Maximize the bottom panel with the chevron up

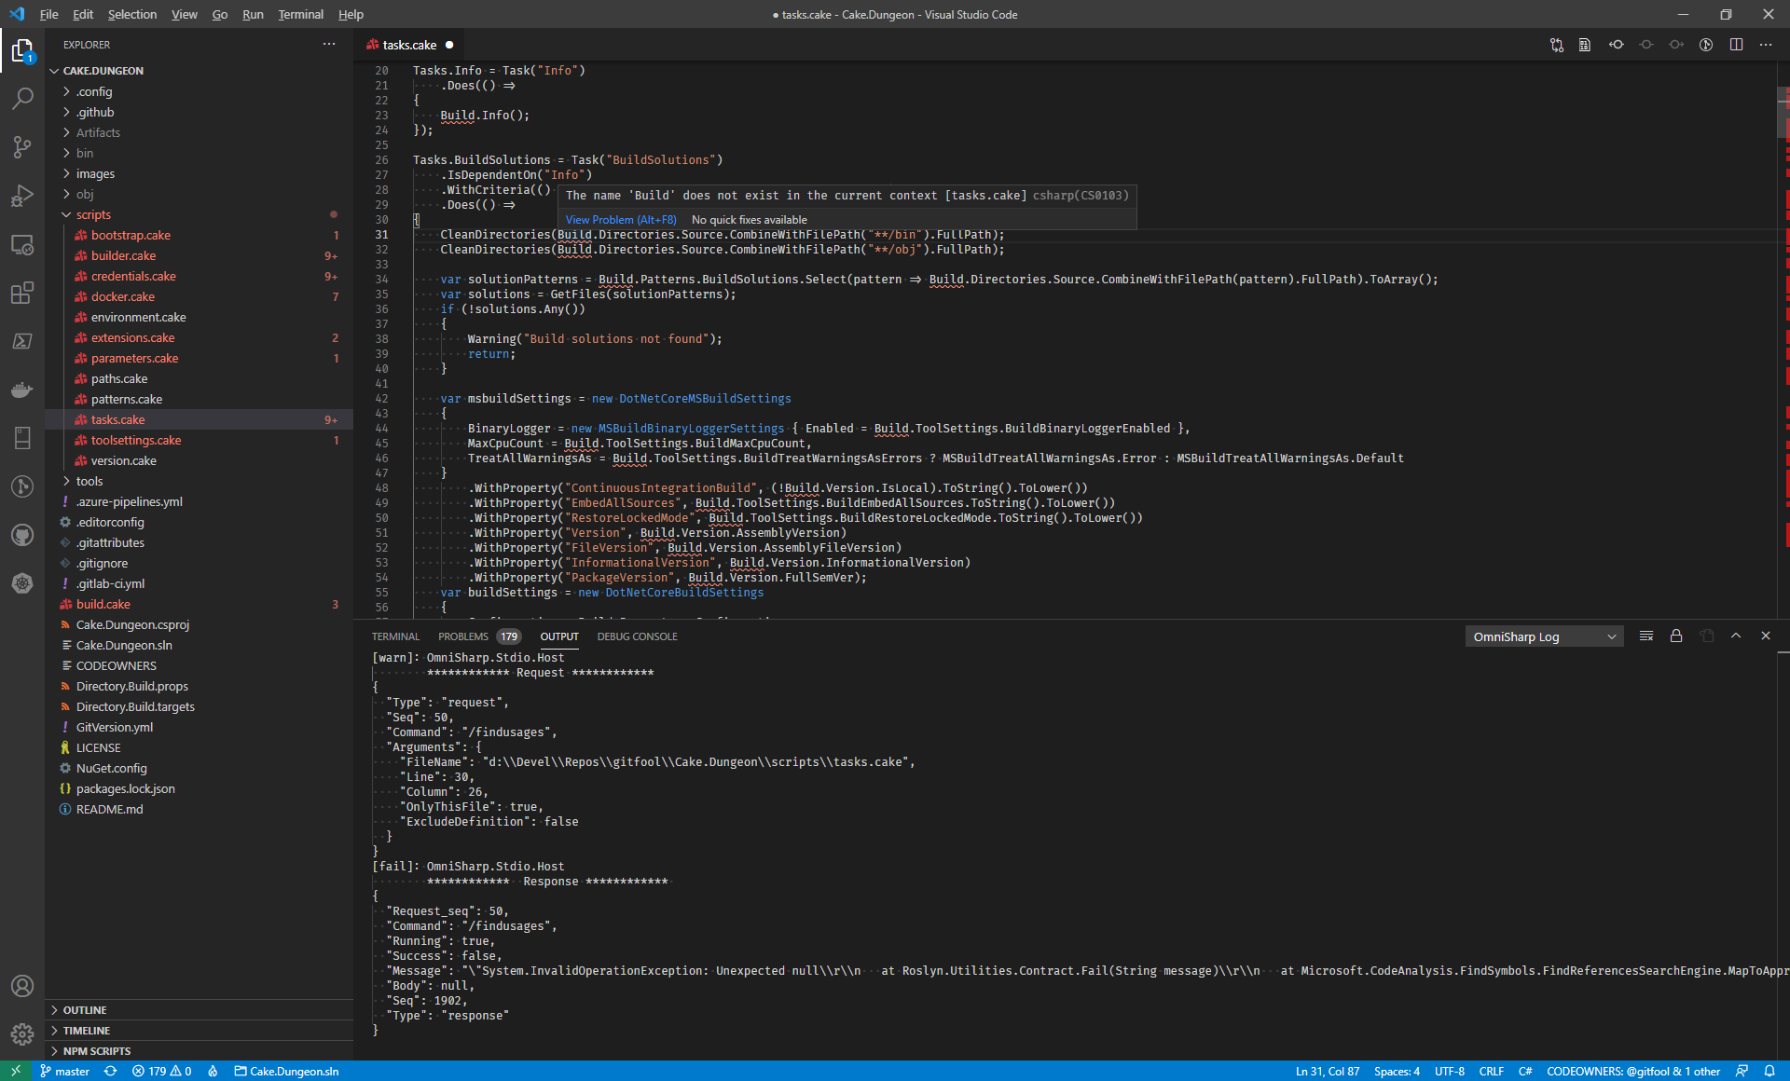1736,636
